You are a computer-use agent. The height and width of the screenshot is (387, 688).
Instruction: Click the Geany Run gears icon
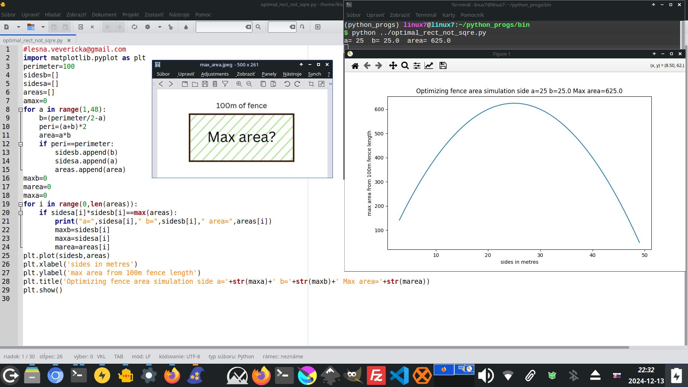tap(170, 27)
